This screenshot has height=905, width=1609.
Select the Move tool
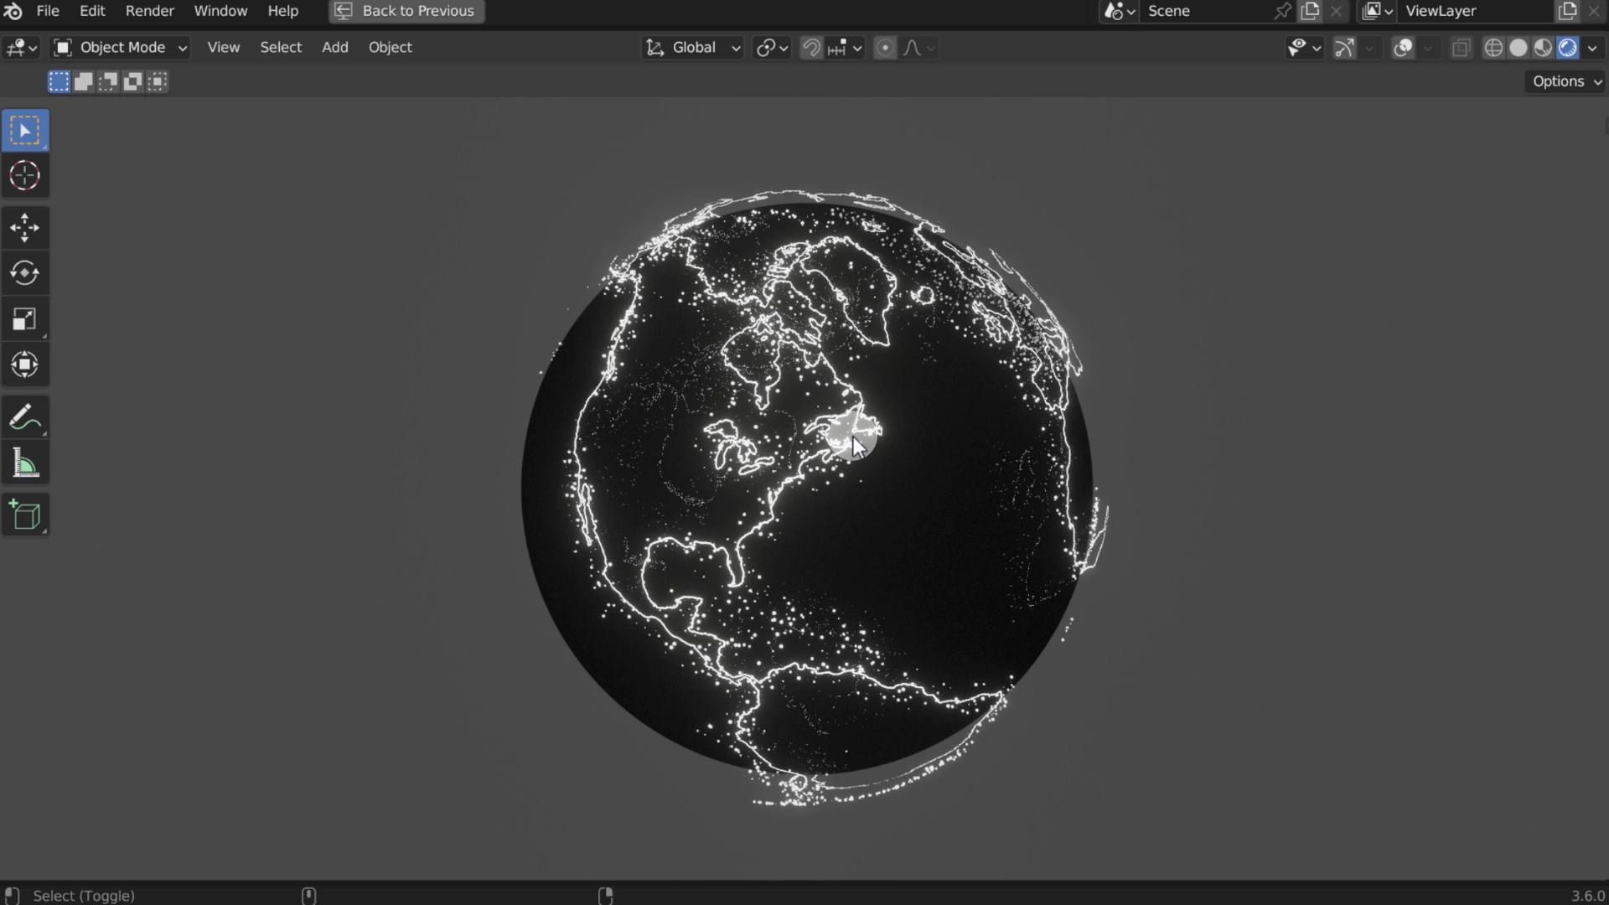click(24, 228)
